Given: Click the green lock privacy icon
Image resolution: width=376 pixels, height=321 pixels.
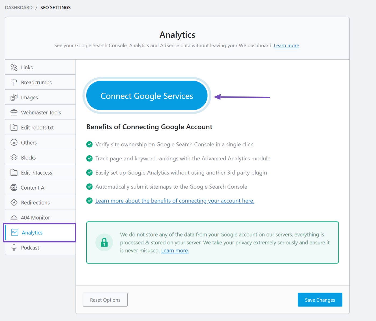Looking at the screenshot, I should (104, 242).
